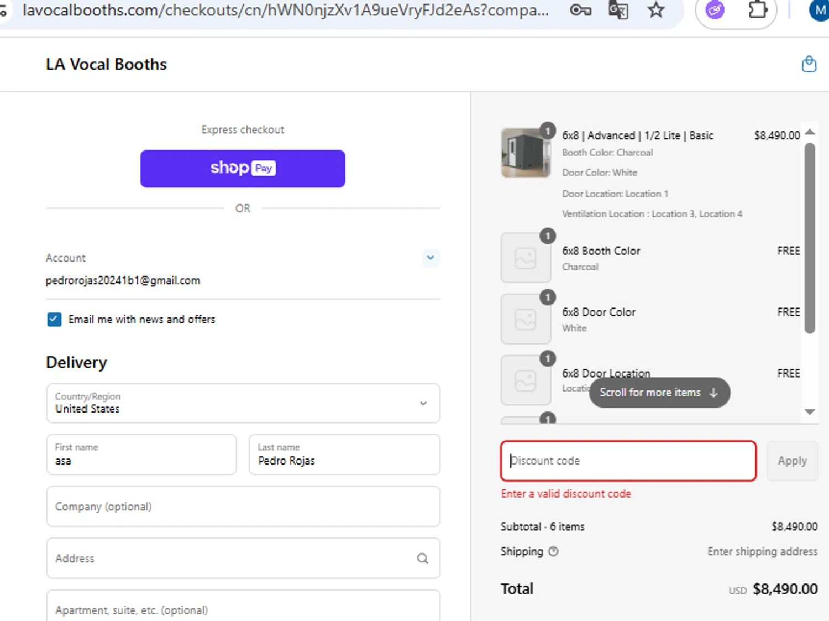Click the order summary scrollbar down arrow

(810, 411)
